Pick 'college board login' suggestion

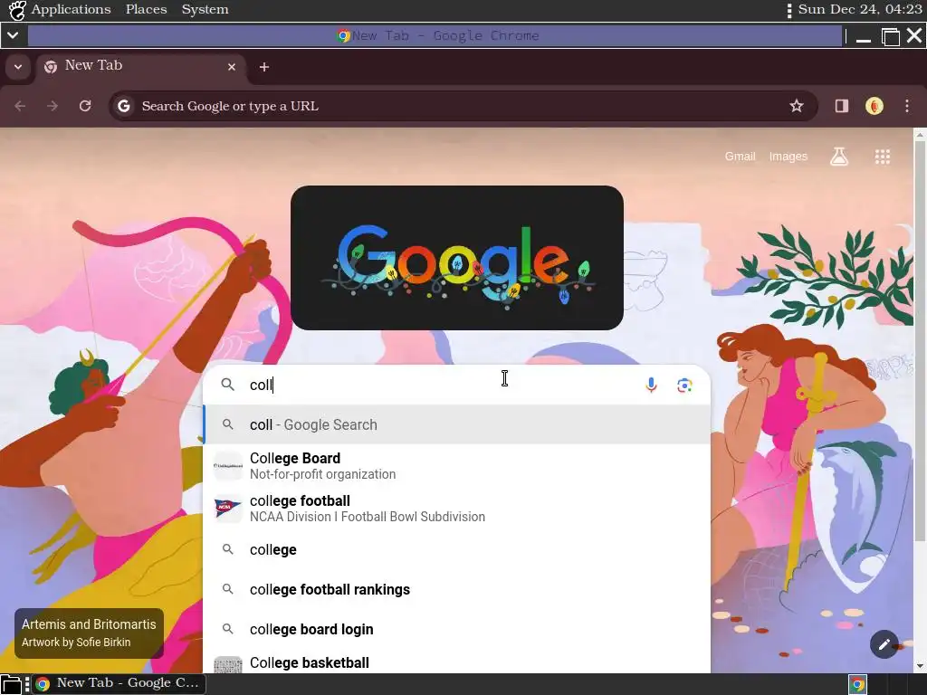click(457, 630)
